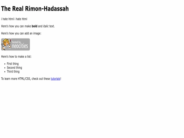Click the bullet before 'First thing'
Viewport: 184px width, 138px height.
(5, 64)
